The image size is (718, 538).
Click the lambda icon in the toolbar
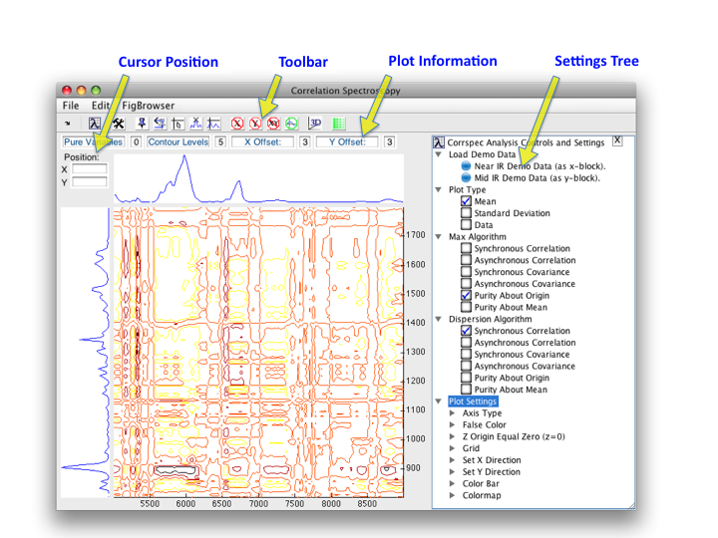point(95,124)
